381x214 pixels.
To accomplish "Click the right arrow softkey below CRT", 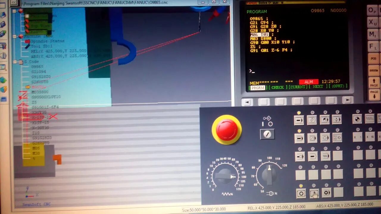I will [x=347, y=100].
